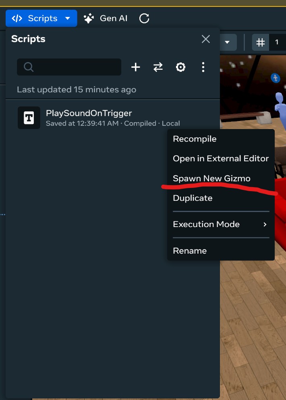The image size is (286, 400).
Task: Add a new script with the plus icon
Action: pos(136,67)
